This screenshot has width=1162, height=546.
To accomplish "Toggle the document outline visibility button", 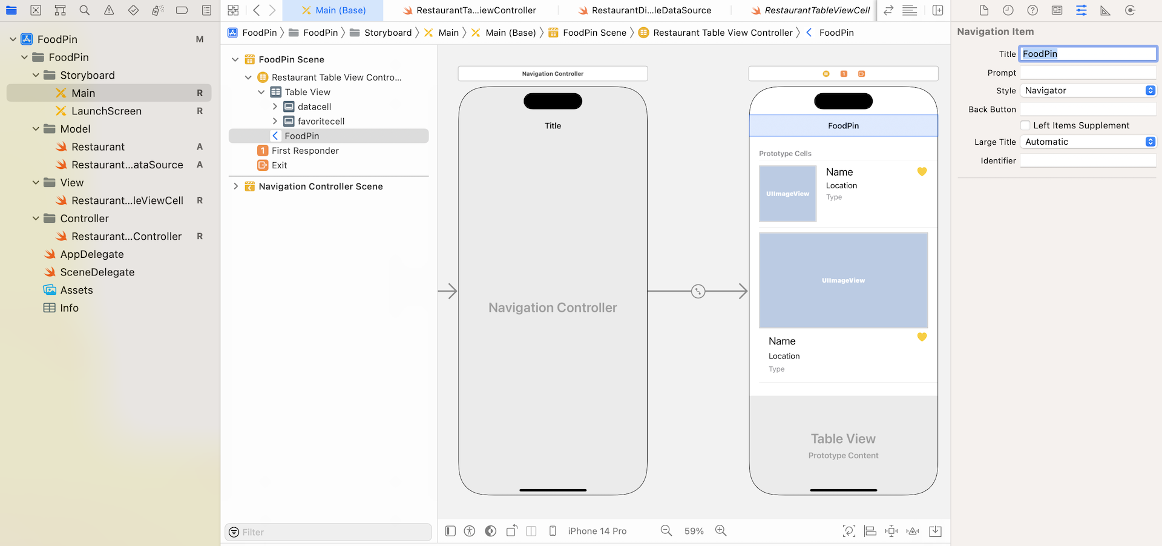I will [x=450, y=531].
